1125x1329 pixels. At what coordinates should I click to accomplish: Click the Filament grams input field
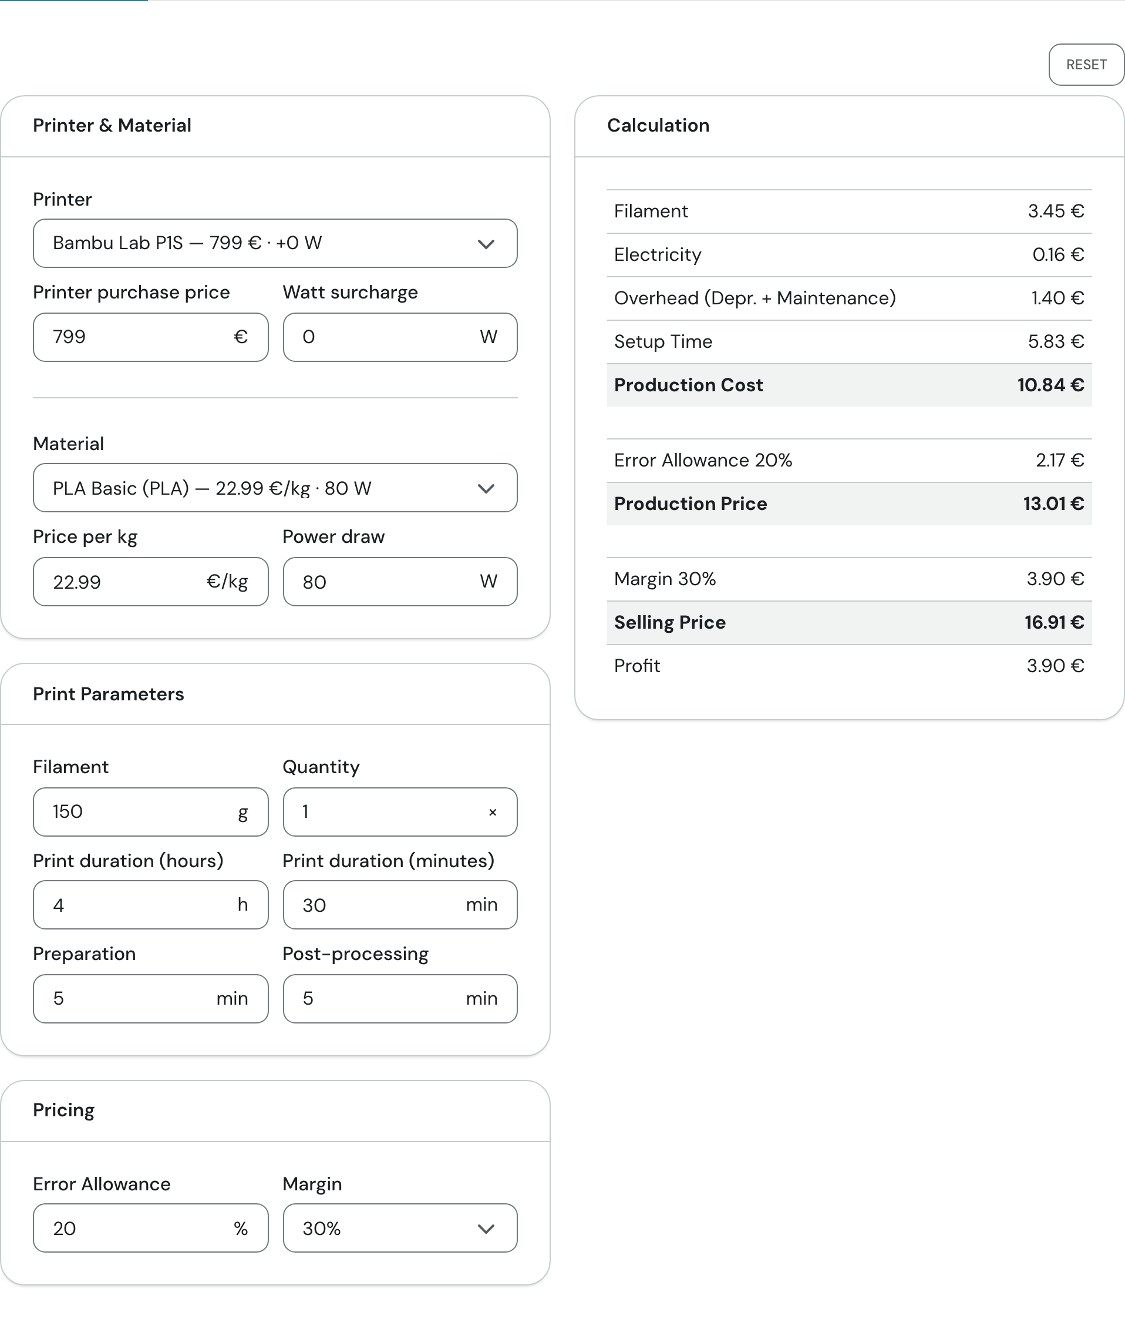(x=150, y=811)
